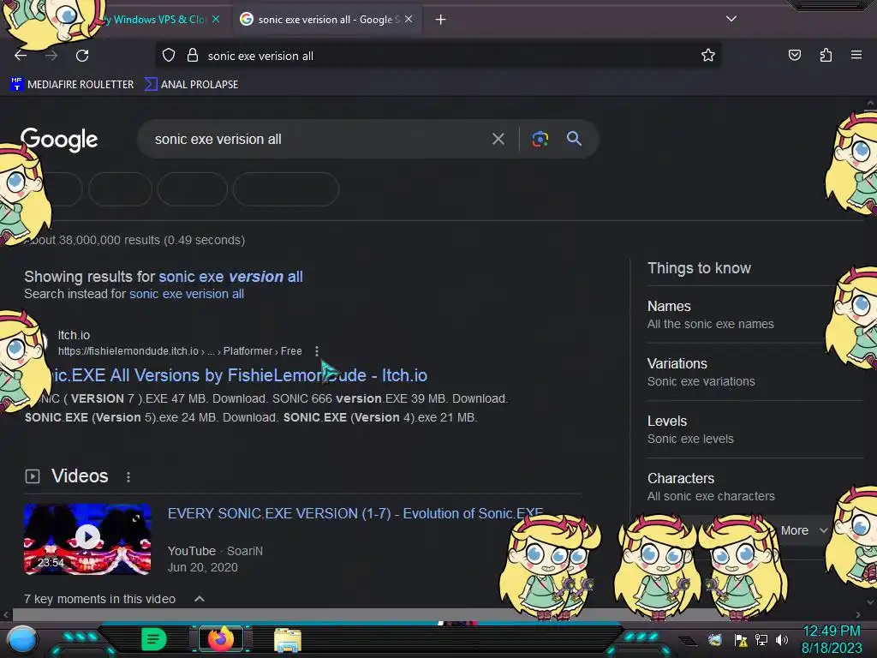Submit search with the magnifier icon

click(575, 139)
